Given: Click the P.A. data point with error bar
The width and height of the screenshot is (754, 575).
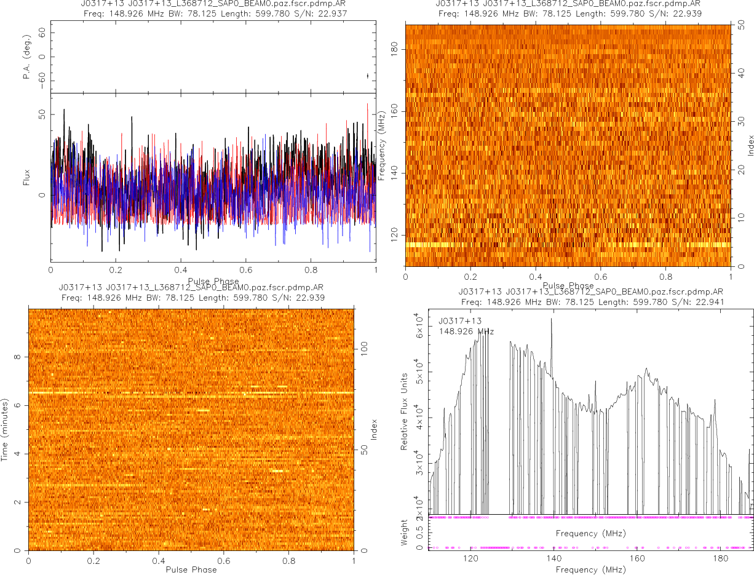Looking at the screenshot, I should tap(368, 76).
